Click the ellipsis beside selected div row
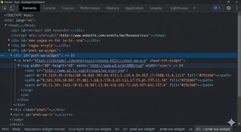The image size is (241, 132). [x=2, y=55]
